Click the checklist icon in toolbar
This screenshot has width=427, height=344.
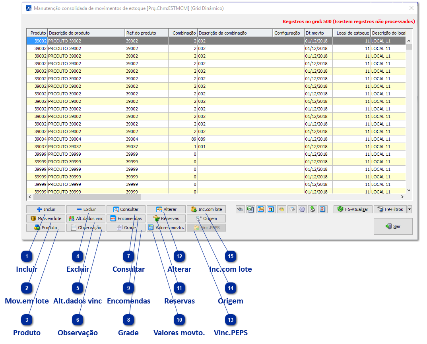coord(323,209)
